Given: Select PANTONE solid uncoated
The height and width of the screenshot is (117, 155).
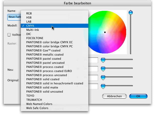Looking at the screenshot, I should tap(55, 92).
